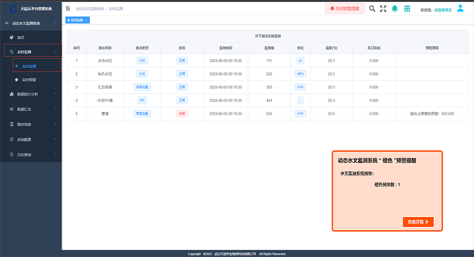
Task: Collapse sidebar with the menu fold icon
Action: (x=68, y=9)
